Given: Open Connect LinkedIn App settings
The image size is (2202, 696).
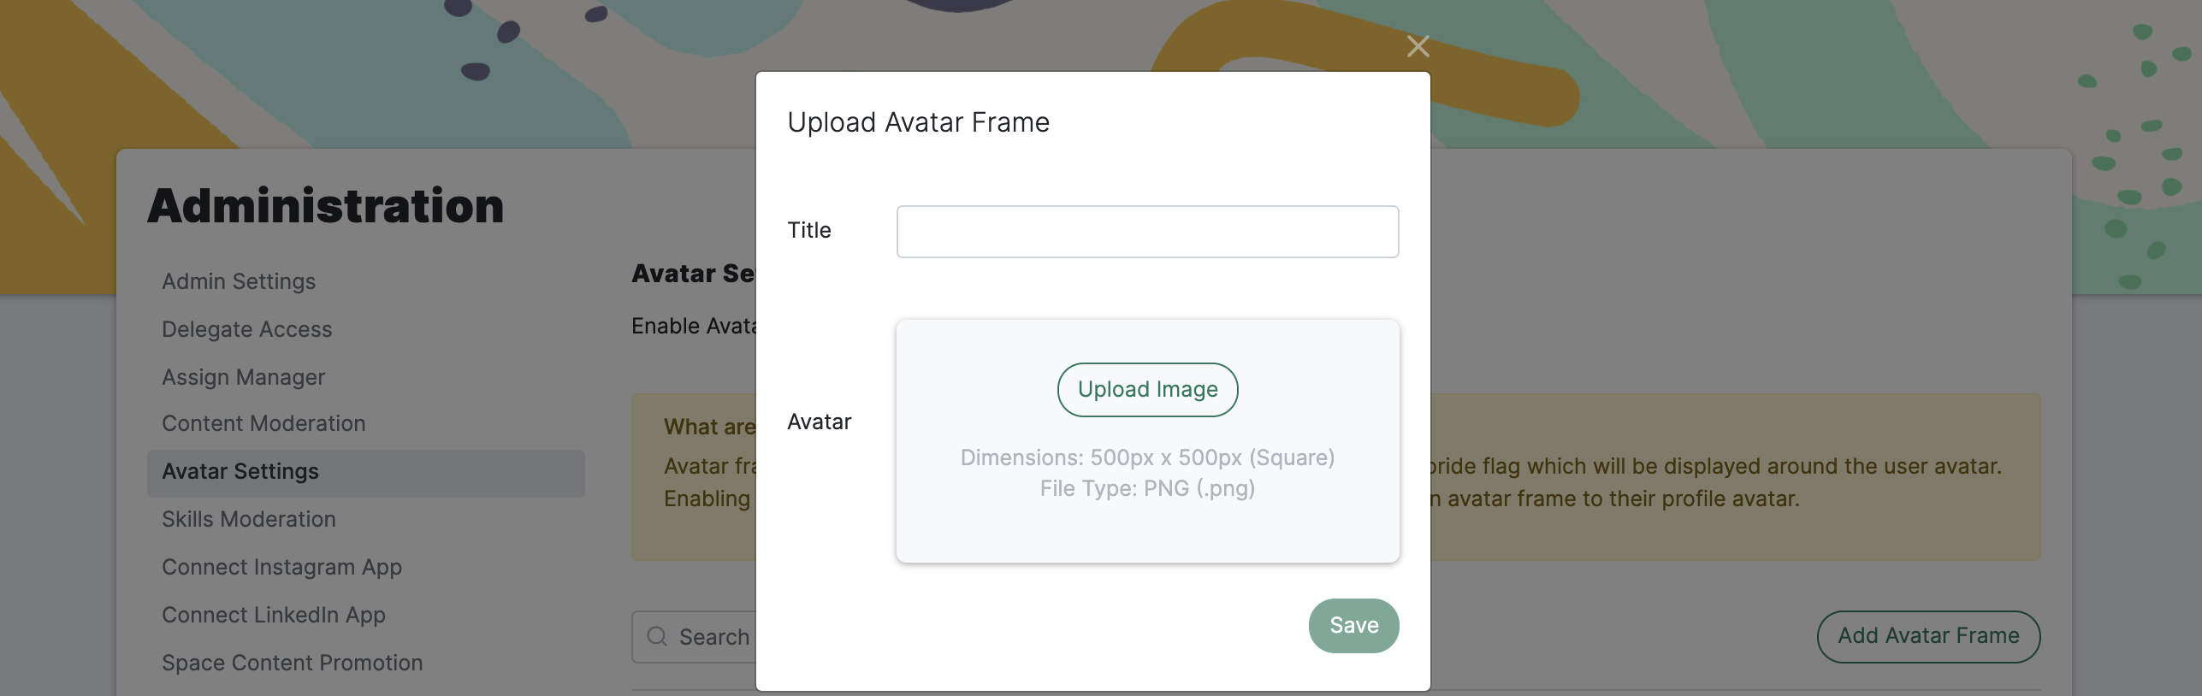Looking at the screenshot, I should click(x=273, y=615).
